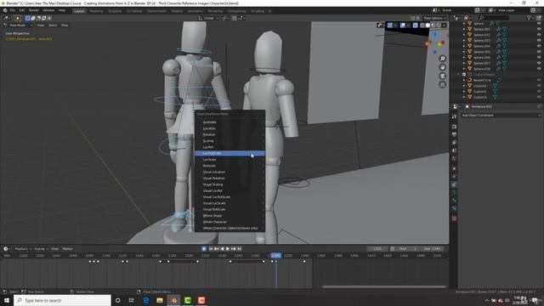The image size is (544, 306).
Task: Play animation in reverse button
Action: pyautogui.click(x=222, y=249)
